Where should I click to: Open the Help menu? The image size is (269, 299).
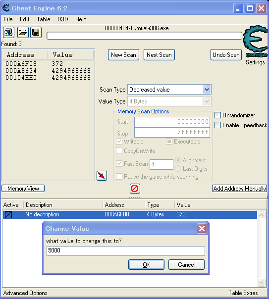(x=81, y=19)
